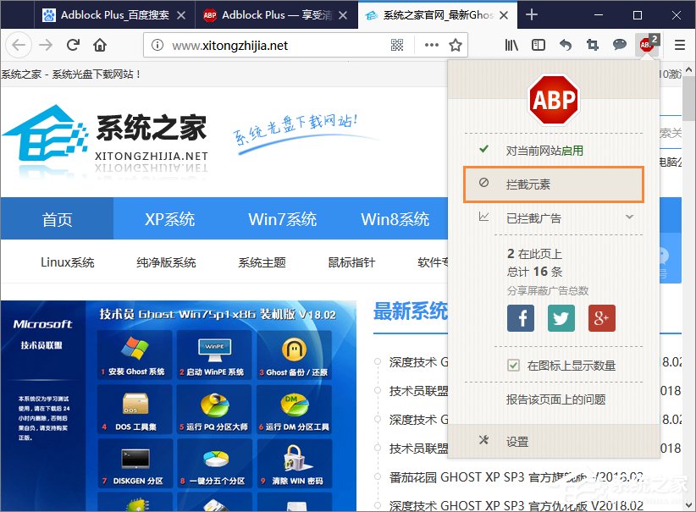Open the Firefox hamburger menu
The image size is (696, 512).
(679, 44)
